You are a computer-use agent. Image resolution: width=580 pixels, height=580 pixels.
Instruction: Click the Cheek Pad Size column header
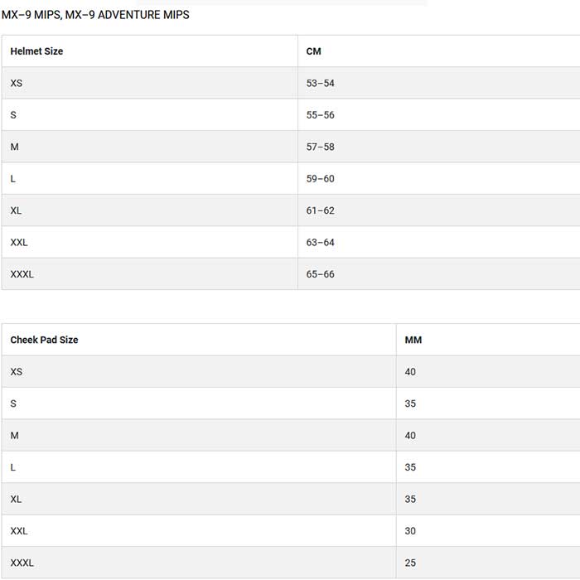44,340
